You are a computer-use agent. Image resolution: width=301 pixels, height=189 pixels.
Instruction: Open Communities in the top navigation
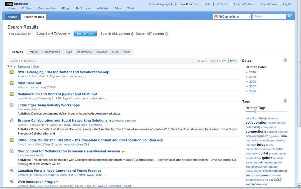[x=47, y=9]
